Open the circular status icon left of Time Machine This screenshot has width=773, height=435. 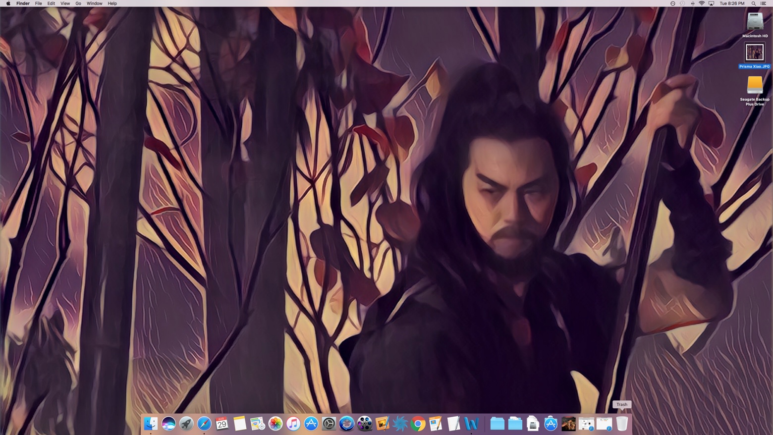[672, 3]
